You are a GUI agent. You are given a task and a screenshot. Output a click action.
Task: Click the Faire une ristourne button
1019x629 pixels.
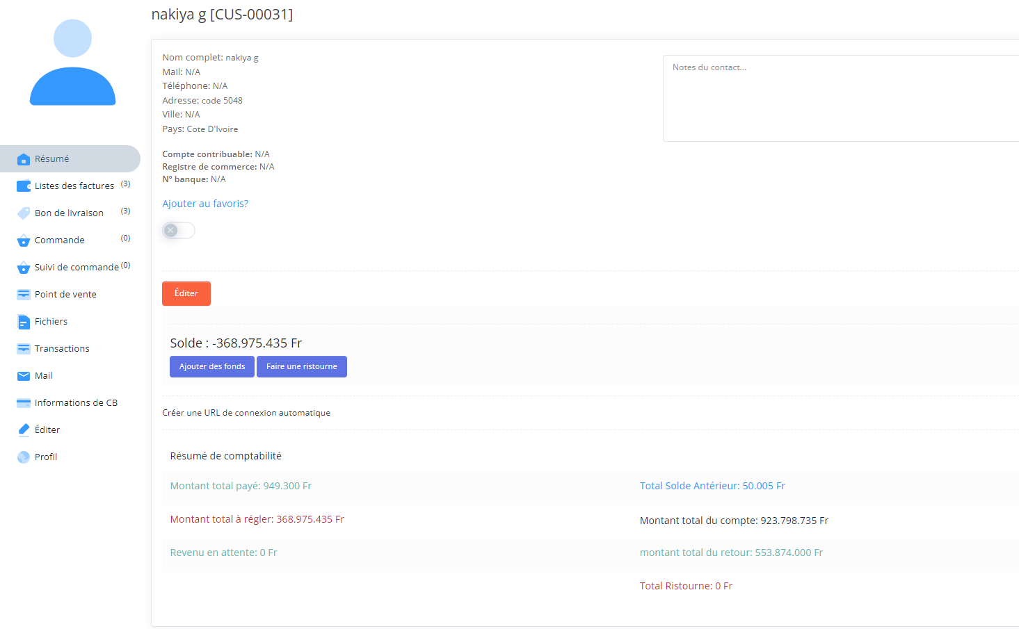point(301,366)
